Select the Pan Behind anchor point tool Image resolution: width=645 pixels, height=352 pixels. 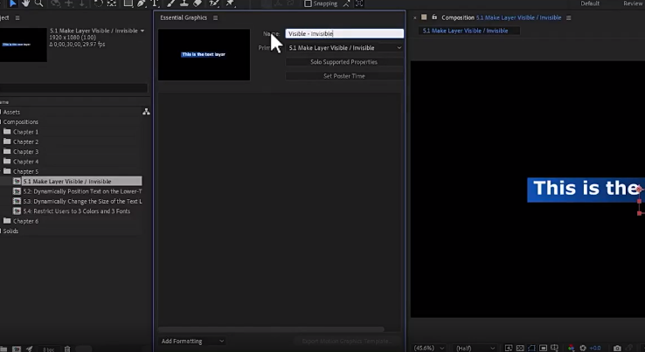tap(112, 3)
